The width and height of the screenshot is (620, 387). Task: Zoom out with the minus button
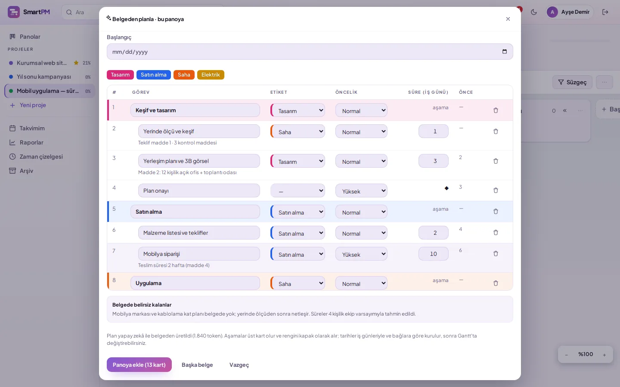[567, 355]
